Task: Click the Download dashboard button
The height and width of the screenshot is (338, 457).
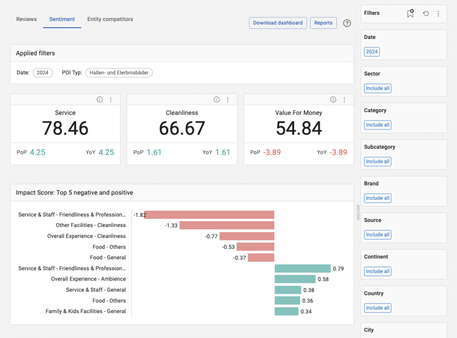Action: click(278, 23)
